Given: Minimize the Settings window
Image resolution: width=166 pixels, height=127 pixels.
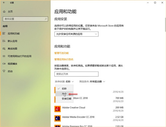Looking at the screenshot, I should pos(148,3).
